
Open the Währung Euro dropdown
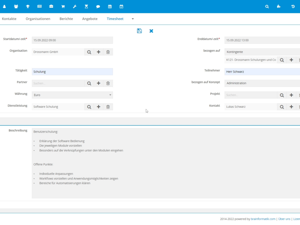coord(72,95)
